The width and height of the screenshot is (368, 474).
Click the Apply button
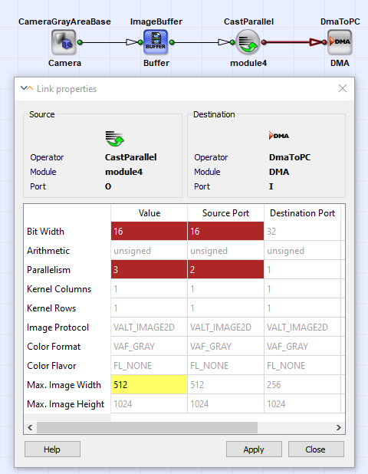click(254, 449)
